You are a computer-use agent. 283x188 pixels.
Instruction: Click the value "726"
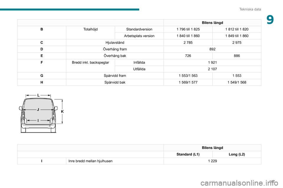(x=188, y=56)
